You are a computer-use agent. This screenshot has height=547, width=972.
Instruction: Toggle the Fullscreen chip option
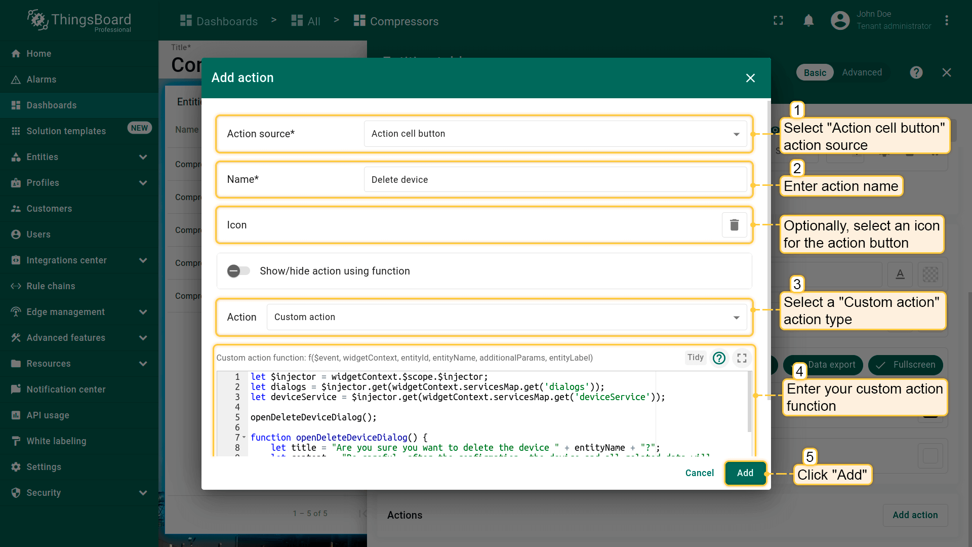coord(905,365)
